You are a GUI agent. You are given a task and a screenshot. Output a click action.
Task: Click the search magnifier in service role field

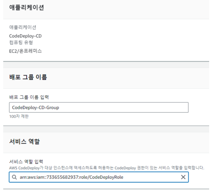coord(14,177)
